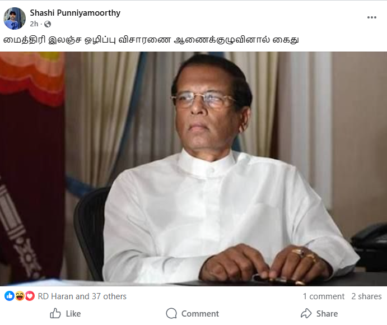Click the red heart love reaction icon
This screenshot has height=325, width=387.
coord(30,296)
